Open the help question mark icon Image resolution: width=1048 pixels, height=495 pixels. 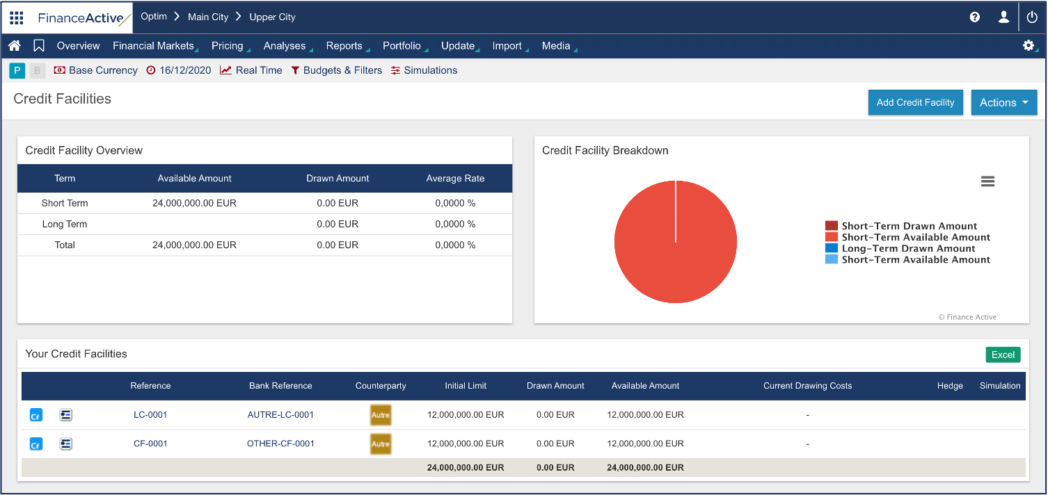coord(975,17)
